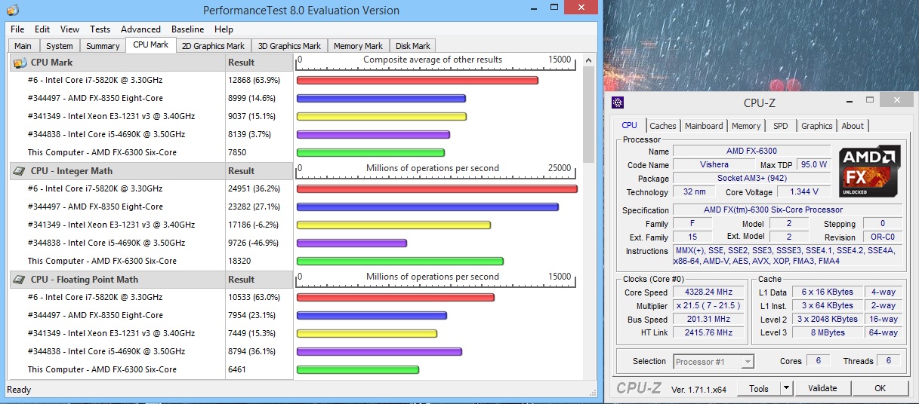The image size is (919, 404).
Task: Open the Help menu in PerformanceTest
Action: (224, 29)
